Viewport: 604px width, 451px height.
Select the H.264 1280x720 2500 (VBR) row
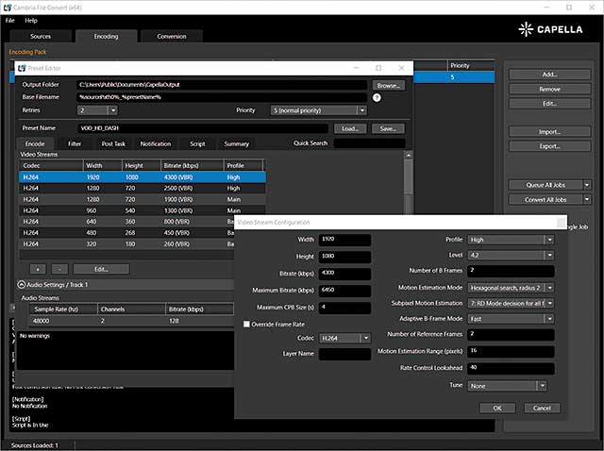pos(143,189)
